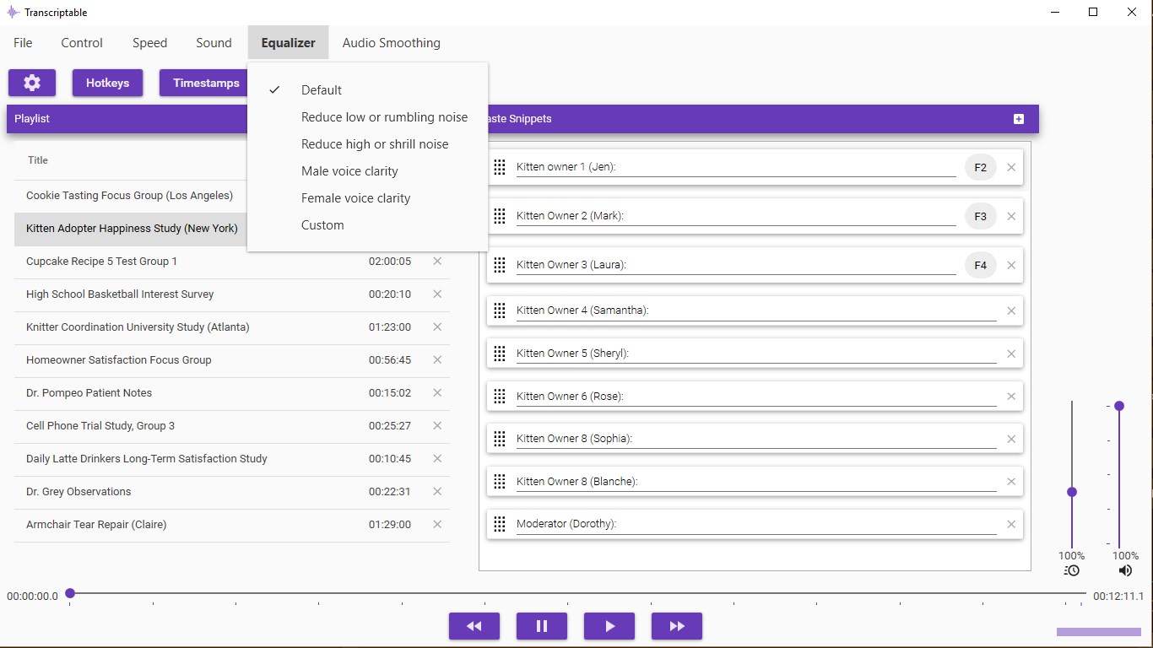Delete the Moderator (Dorothy) snippet
This screenshot has height=648, width=1153.
[1011, 524]
